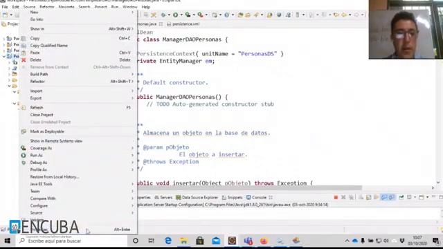Click the Windows Start button

click(x=8, y=241)
